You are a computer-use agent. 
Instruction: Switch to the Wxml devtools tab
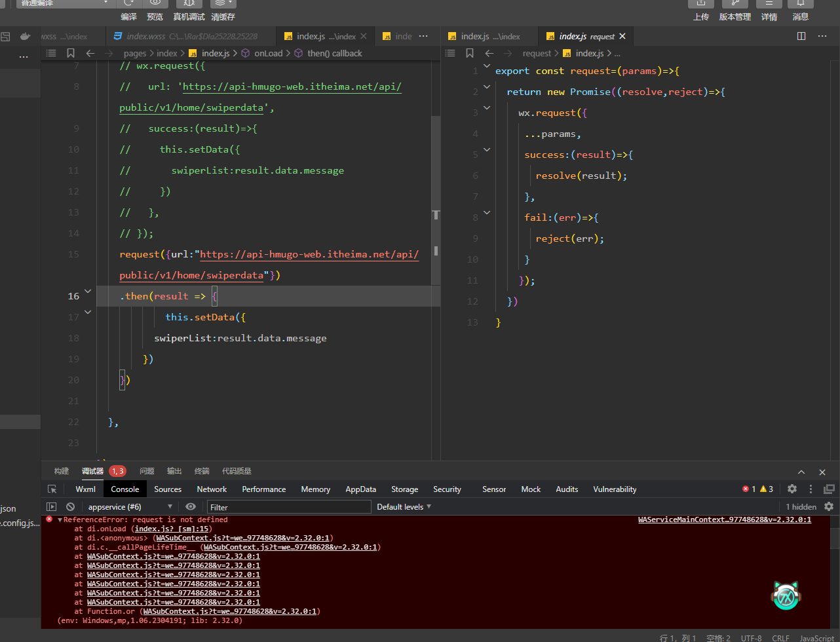pos(85,489)
